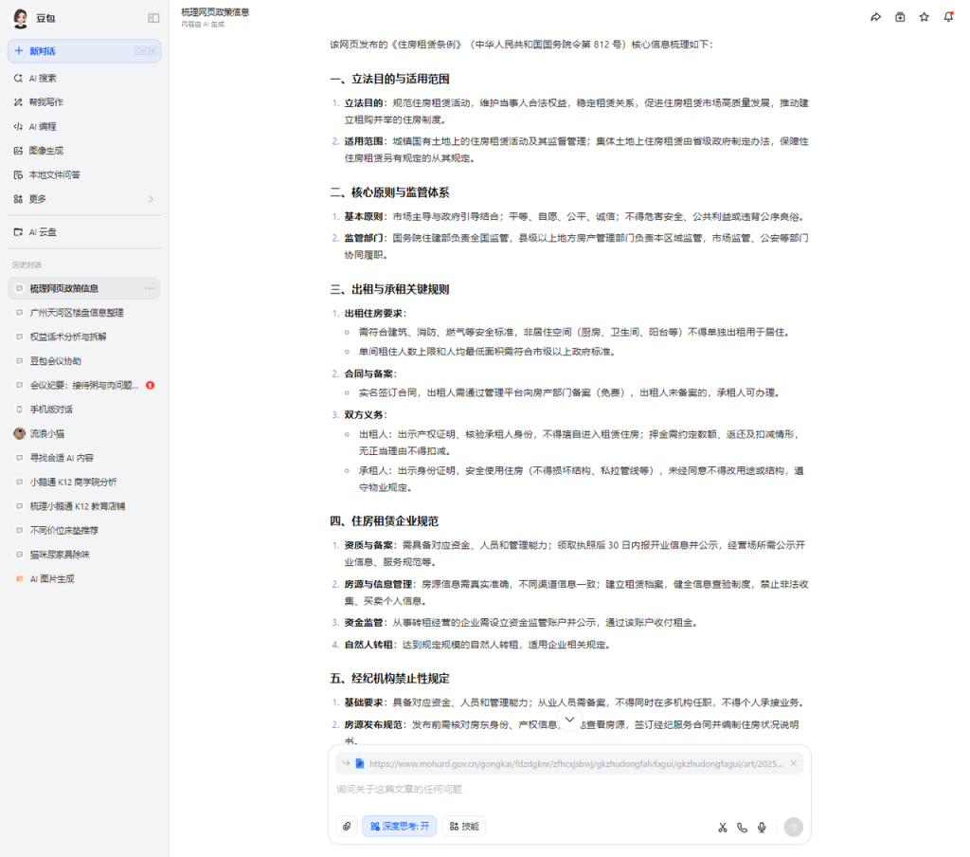Open 手机版对话 entry
Image resolution: width=970 pixels, height=857 pixels.
(84, 410)
